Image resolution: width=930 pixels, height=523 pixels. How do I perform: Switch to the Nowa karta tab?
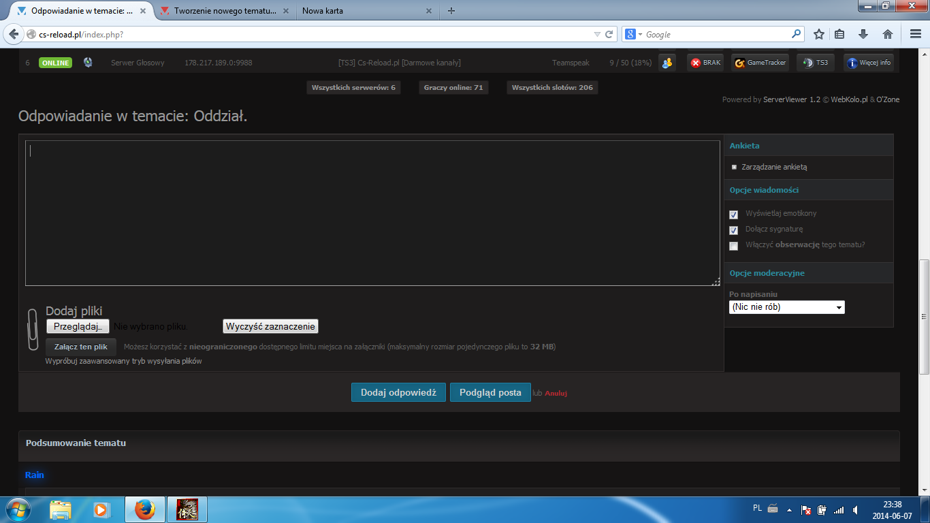pyautogui.click(x=361, y=11)
